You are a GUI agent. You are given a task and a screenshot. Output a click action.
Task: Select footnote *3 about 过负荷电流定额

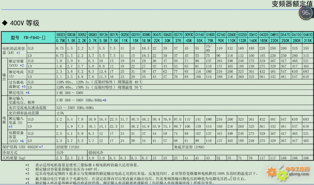point(142,174)
